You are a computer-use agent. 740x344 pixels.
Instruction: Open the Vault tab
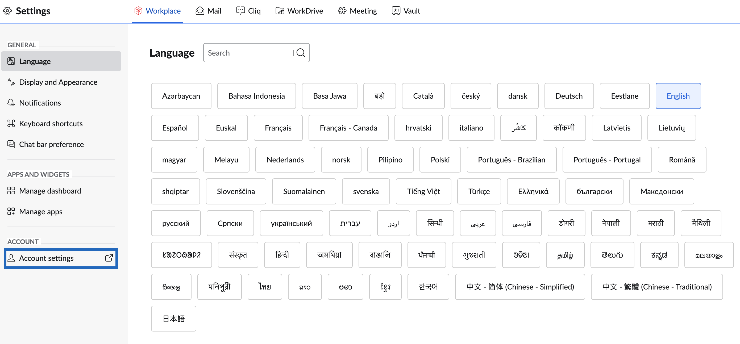pos(406,11)
